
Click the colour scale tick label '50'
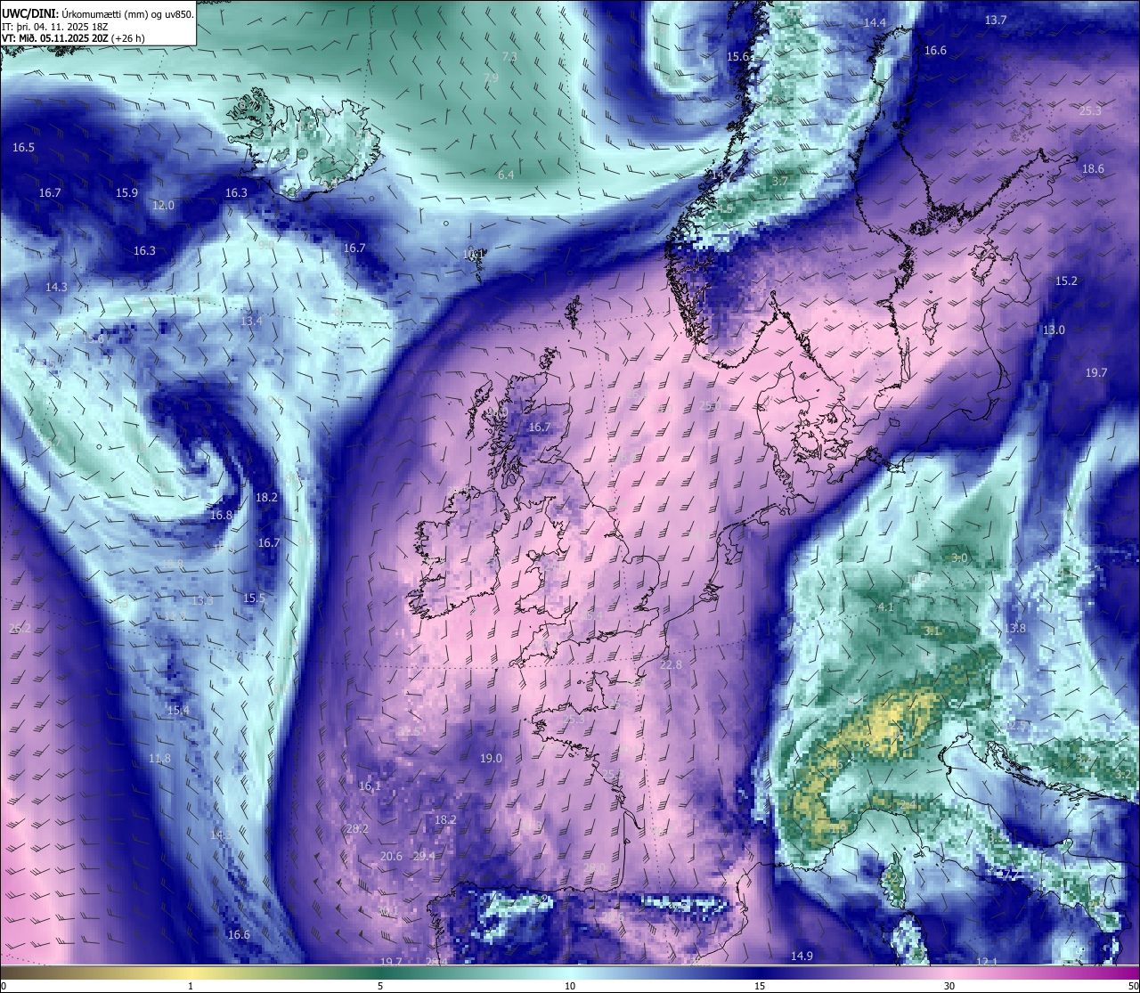[x=1133, y=986]
